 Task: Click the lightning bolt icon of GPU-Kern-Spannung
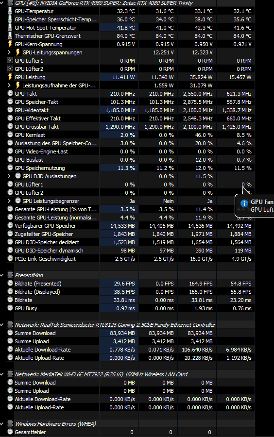click(x=10, y=44)
